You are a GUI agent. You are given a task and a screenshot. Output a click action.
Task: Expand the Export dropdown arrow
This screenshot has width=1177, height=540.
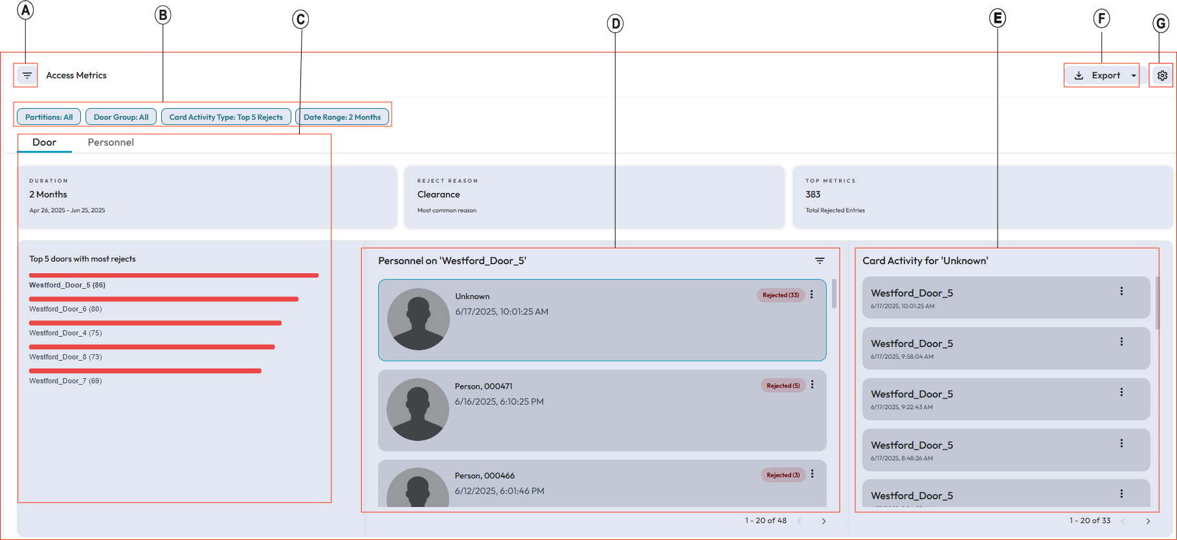[x=1134, y=76]
